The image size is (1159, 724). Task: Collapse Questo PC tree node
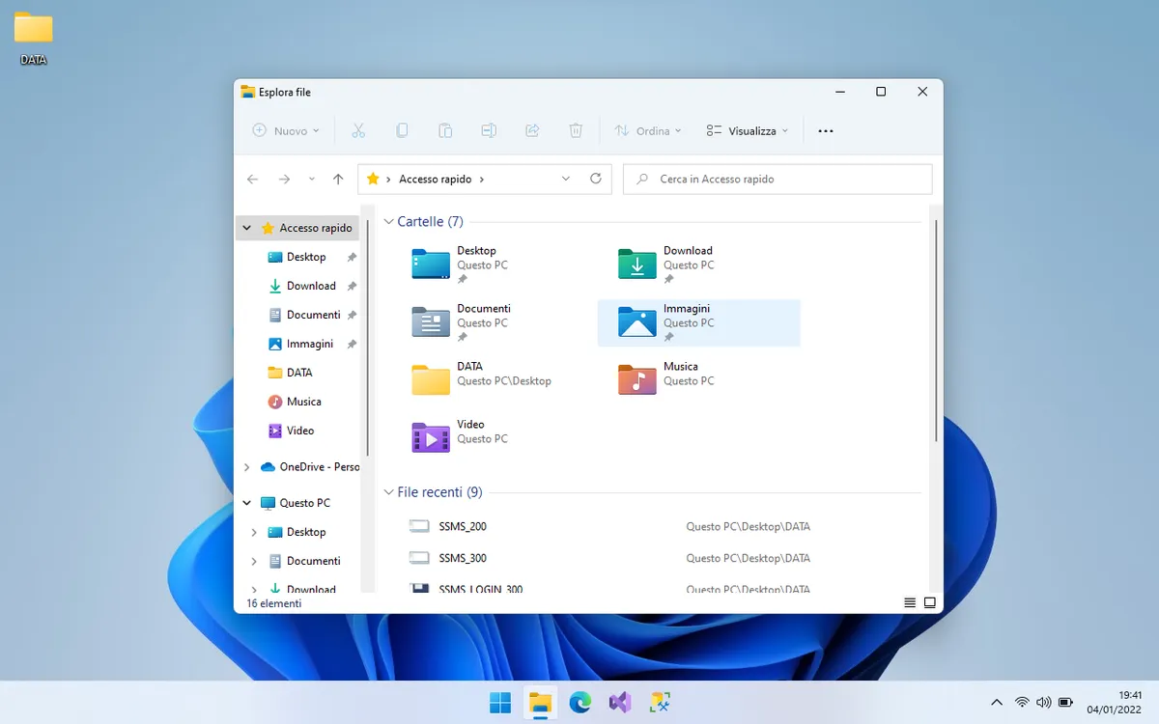tap(247, 503)
